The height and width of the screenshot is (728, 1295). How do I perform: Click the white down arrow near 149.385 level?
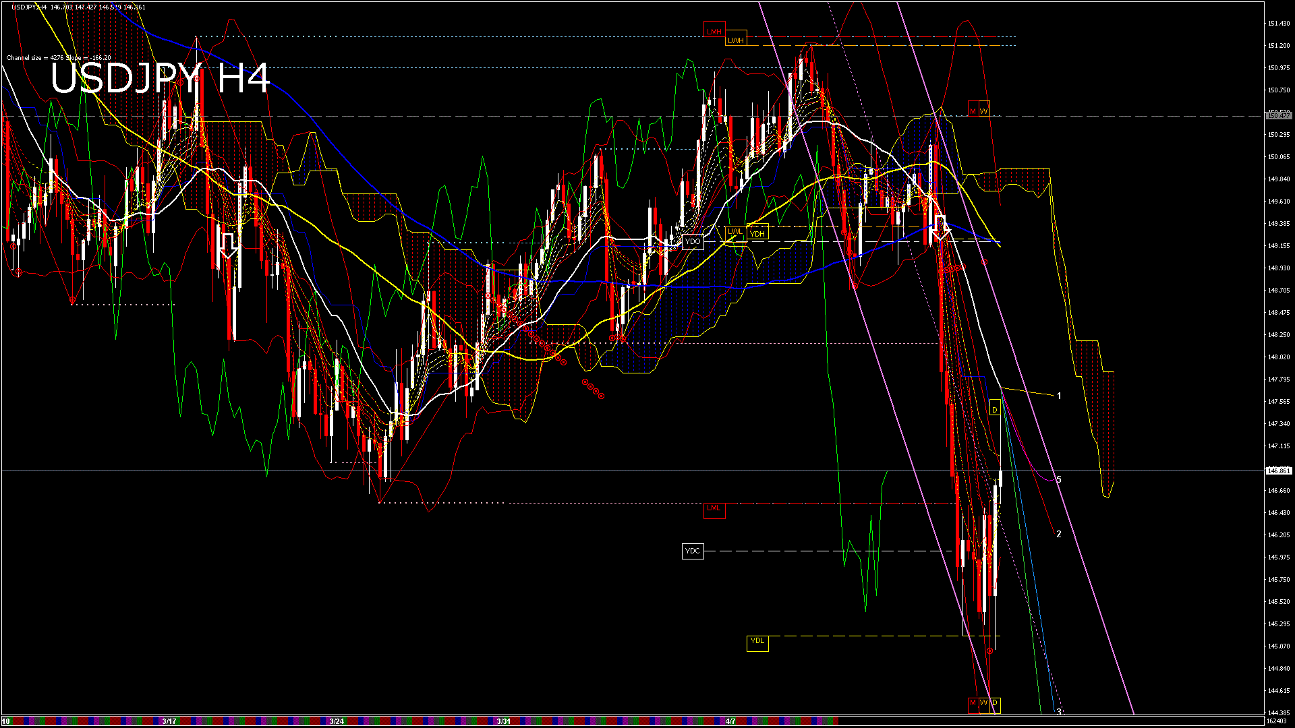point(942,228)
